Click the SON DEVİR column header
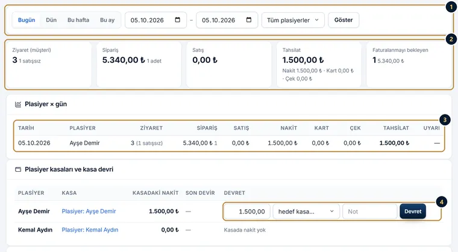The width and height of the screenshot is (458, 252). [200, 193]
